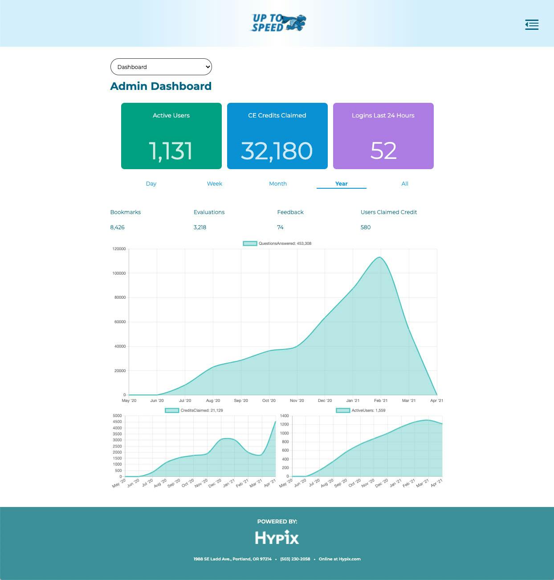Open the Dashboard page selector dropdown
Screen dimensions: 554x580
point(161,67)
